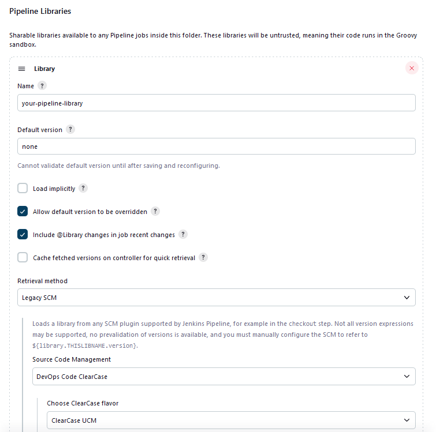Open the Choose ClearCase flavor dropdown
This screenshot has height=432, width=440.
pos(230,420)
